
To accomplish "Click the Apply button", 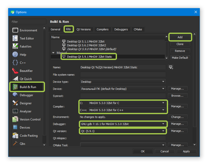I will pyautogui.click(x=186, y=151).
